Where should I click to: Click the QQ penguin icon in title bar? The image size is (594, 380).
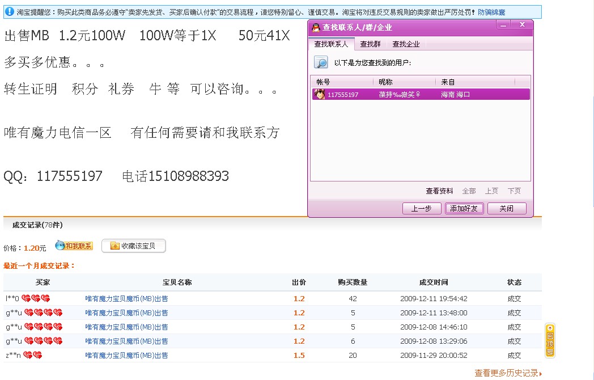point(316,27)
